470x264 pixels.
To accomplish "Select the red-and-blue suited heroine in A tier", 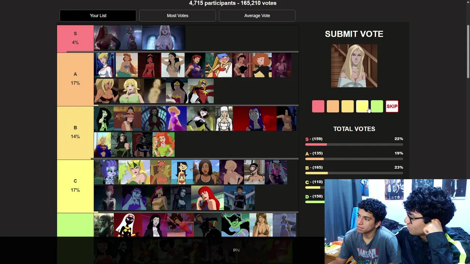I will [200, 91].
